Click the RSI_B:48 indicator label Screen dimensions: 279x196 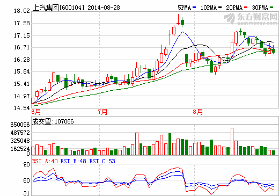point(73,161)
